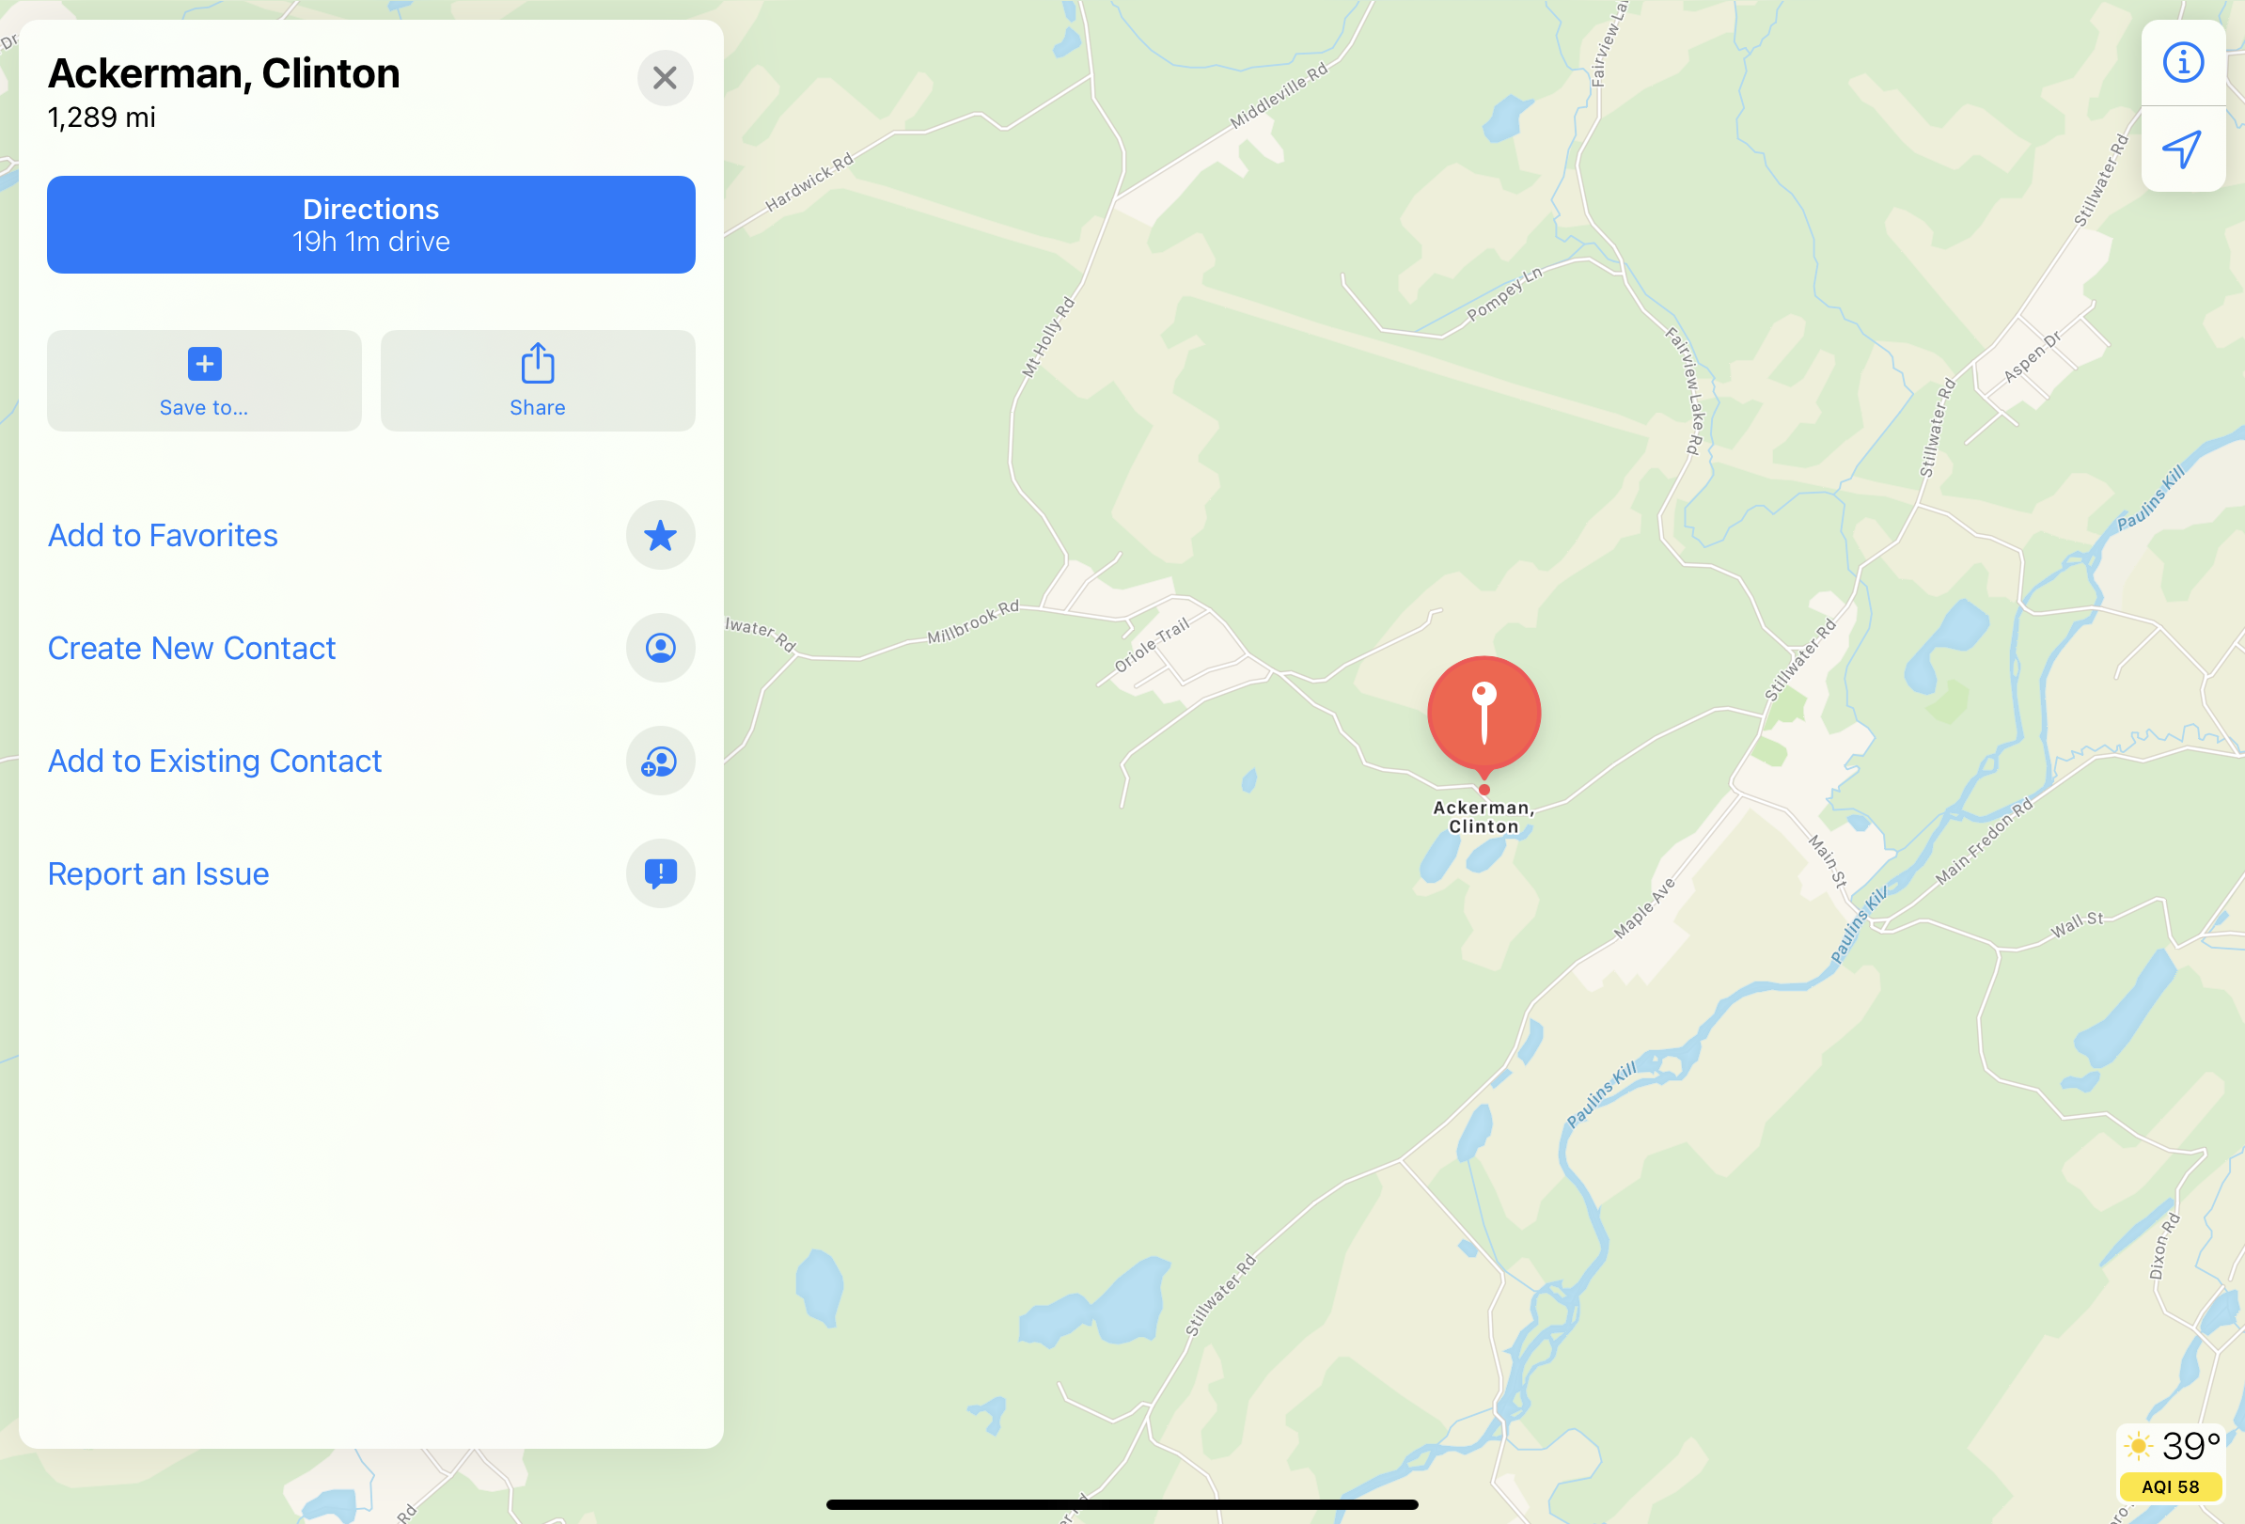2245x1524 pixels.
Task: Close the Ackerman, Clinton place card
Action: click(x=665, y=78)
